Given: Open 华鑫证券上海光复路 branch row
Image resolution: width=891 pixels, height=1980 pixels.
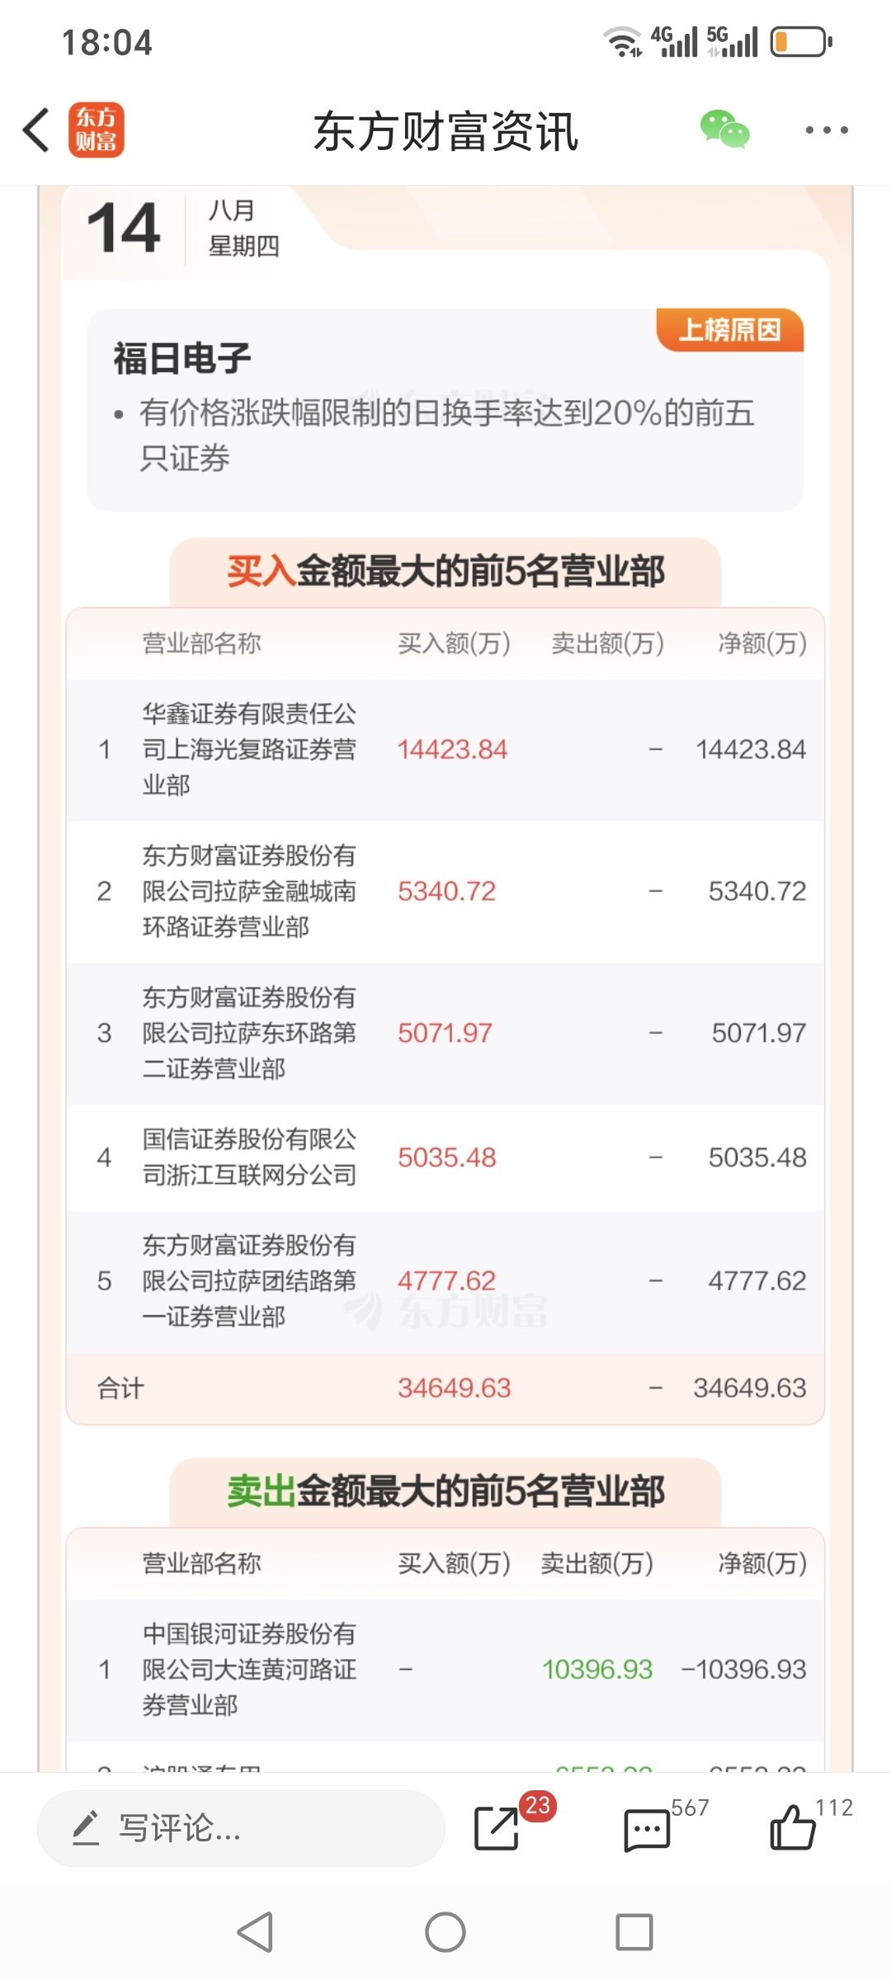Looking at the screenshot, I should (x=445, y=750).
